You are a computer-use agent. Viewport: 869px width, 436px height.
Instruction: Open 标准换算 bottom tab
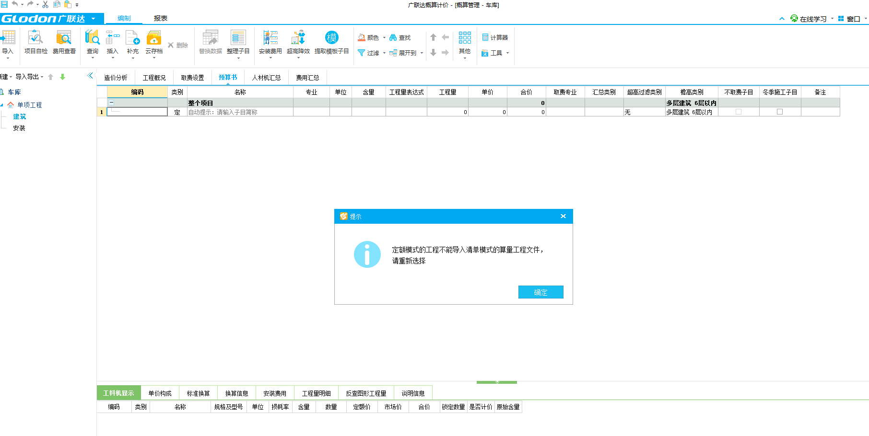pyautogui.click(x=199, y=393)
